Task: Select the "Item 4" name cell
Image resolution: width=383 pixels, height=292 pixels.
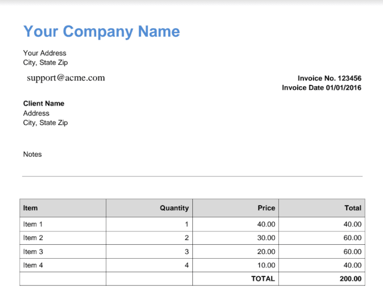Action: 33,265
